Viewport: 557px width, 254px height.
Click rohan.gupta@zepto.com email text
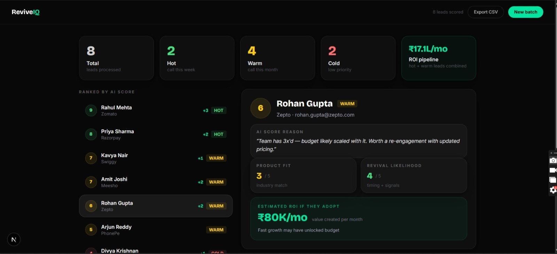point(324,115)
